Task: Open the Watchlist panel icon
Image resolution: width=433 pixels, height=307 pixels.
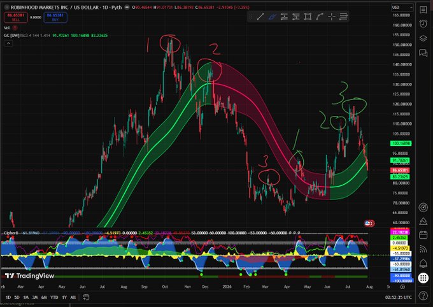Action: pyautogui.click(x=423, y=10)
